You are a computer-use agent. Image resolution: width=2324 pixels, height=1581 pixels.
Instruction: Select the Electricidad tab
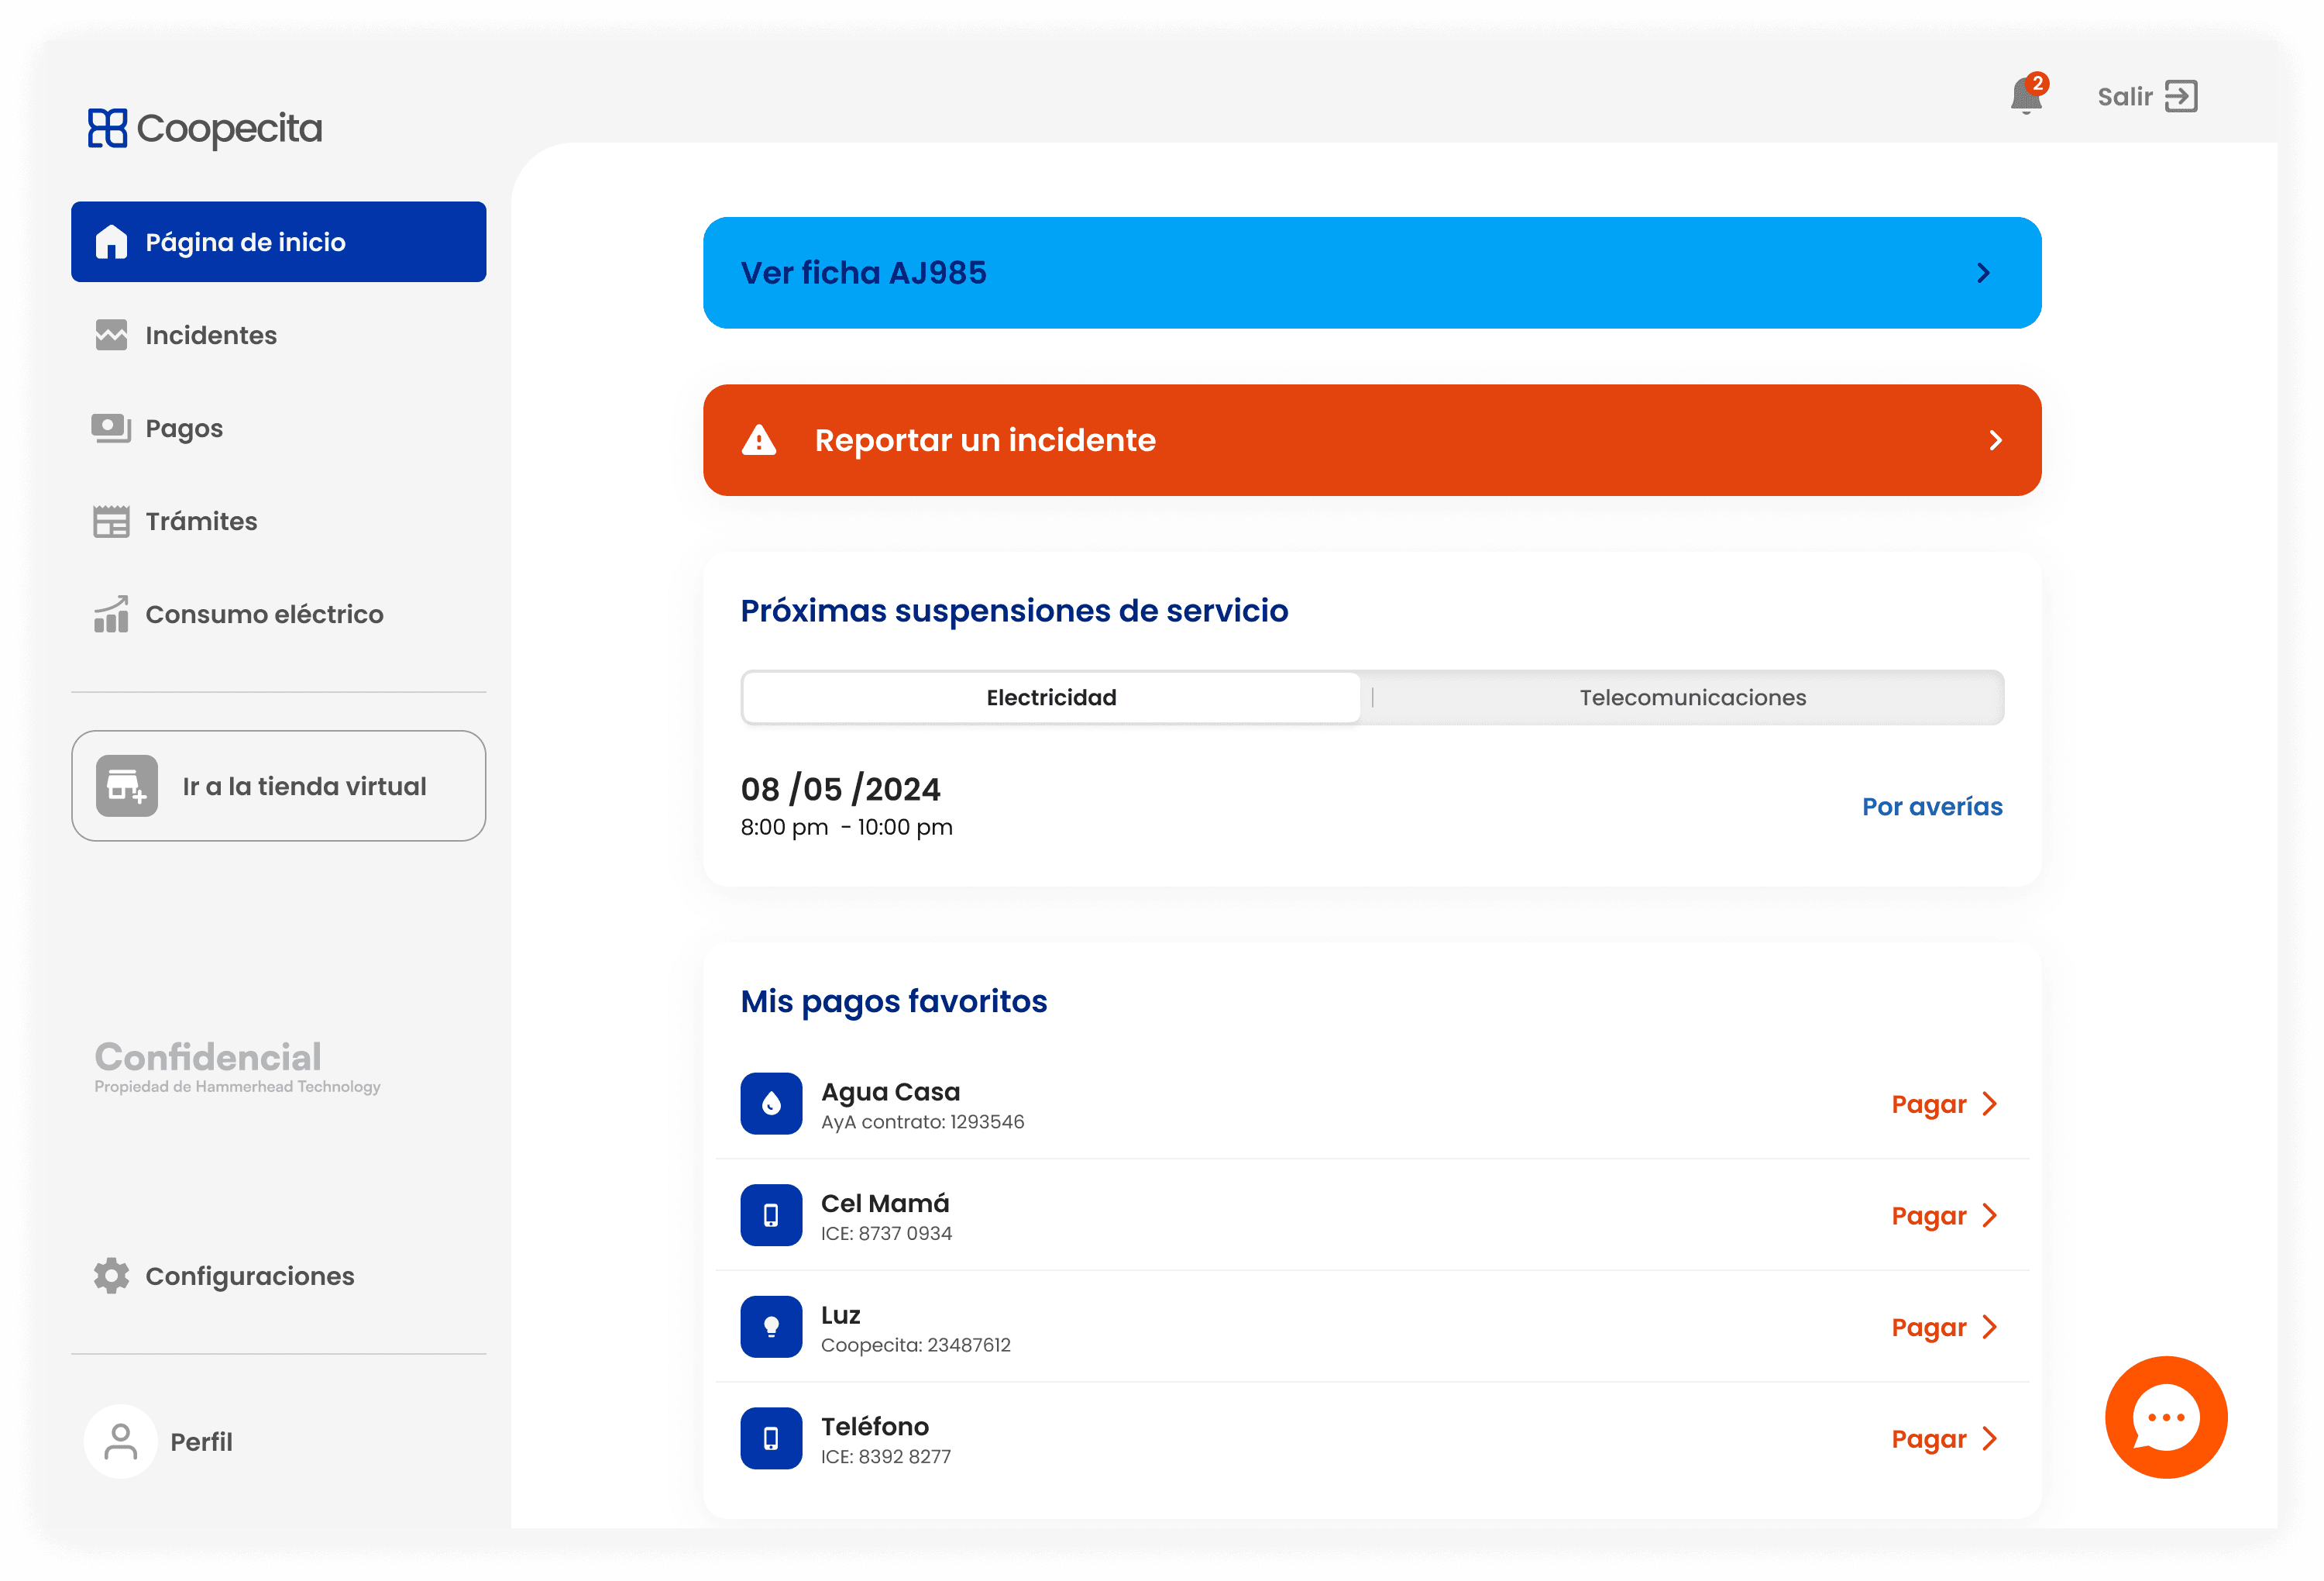tap(1051, 697)
